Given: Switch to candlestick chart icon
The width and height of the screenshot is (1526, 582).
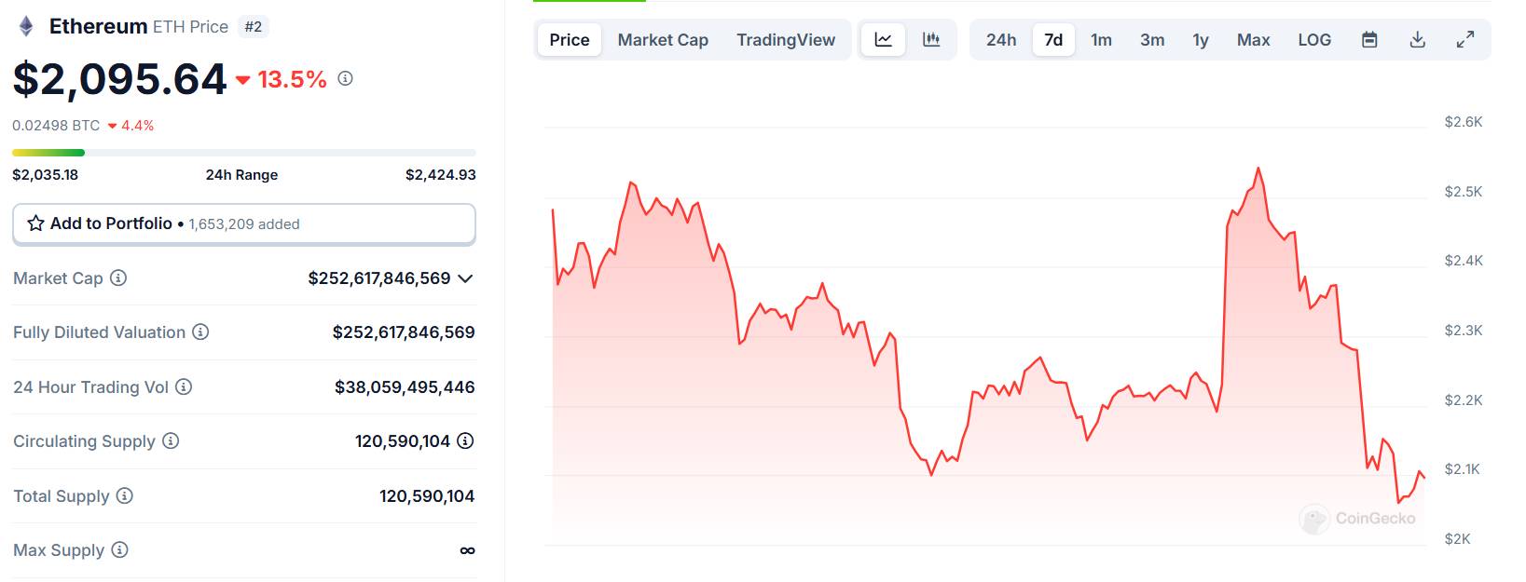Looking at the screenshot, I should click(931, 40).
